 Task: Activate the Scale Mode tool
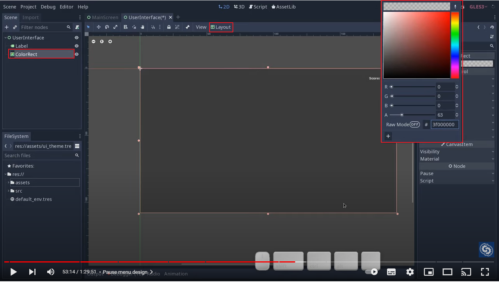(115, 27)
